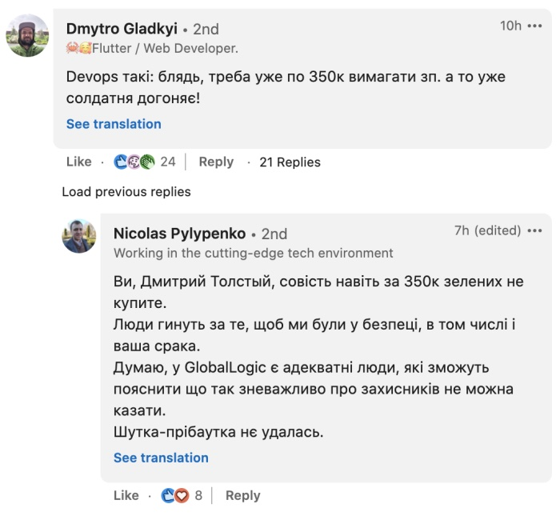Expand the 21 Replies thread
The image size is (560, 516).
click(x=290, y=162)
